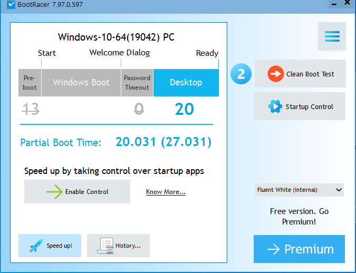The height and width of the screenshot is (273, 356).
Task: Click the rocket icon for Speed up!
Action: [x=36, y=246]
